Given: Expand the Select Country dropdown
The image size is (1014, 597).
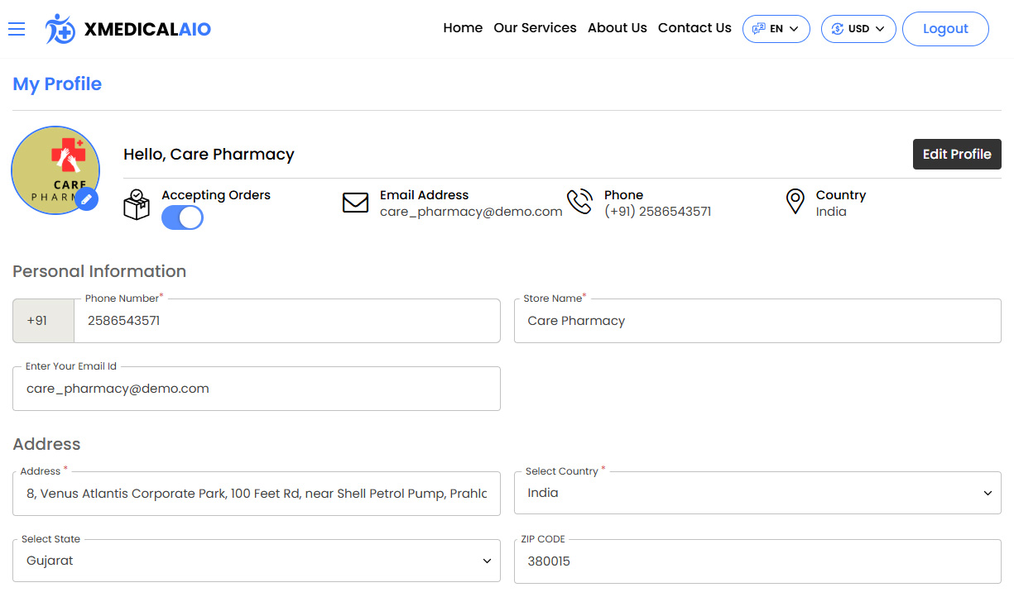Looking at the screenshot, I should tap(757, 493).
